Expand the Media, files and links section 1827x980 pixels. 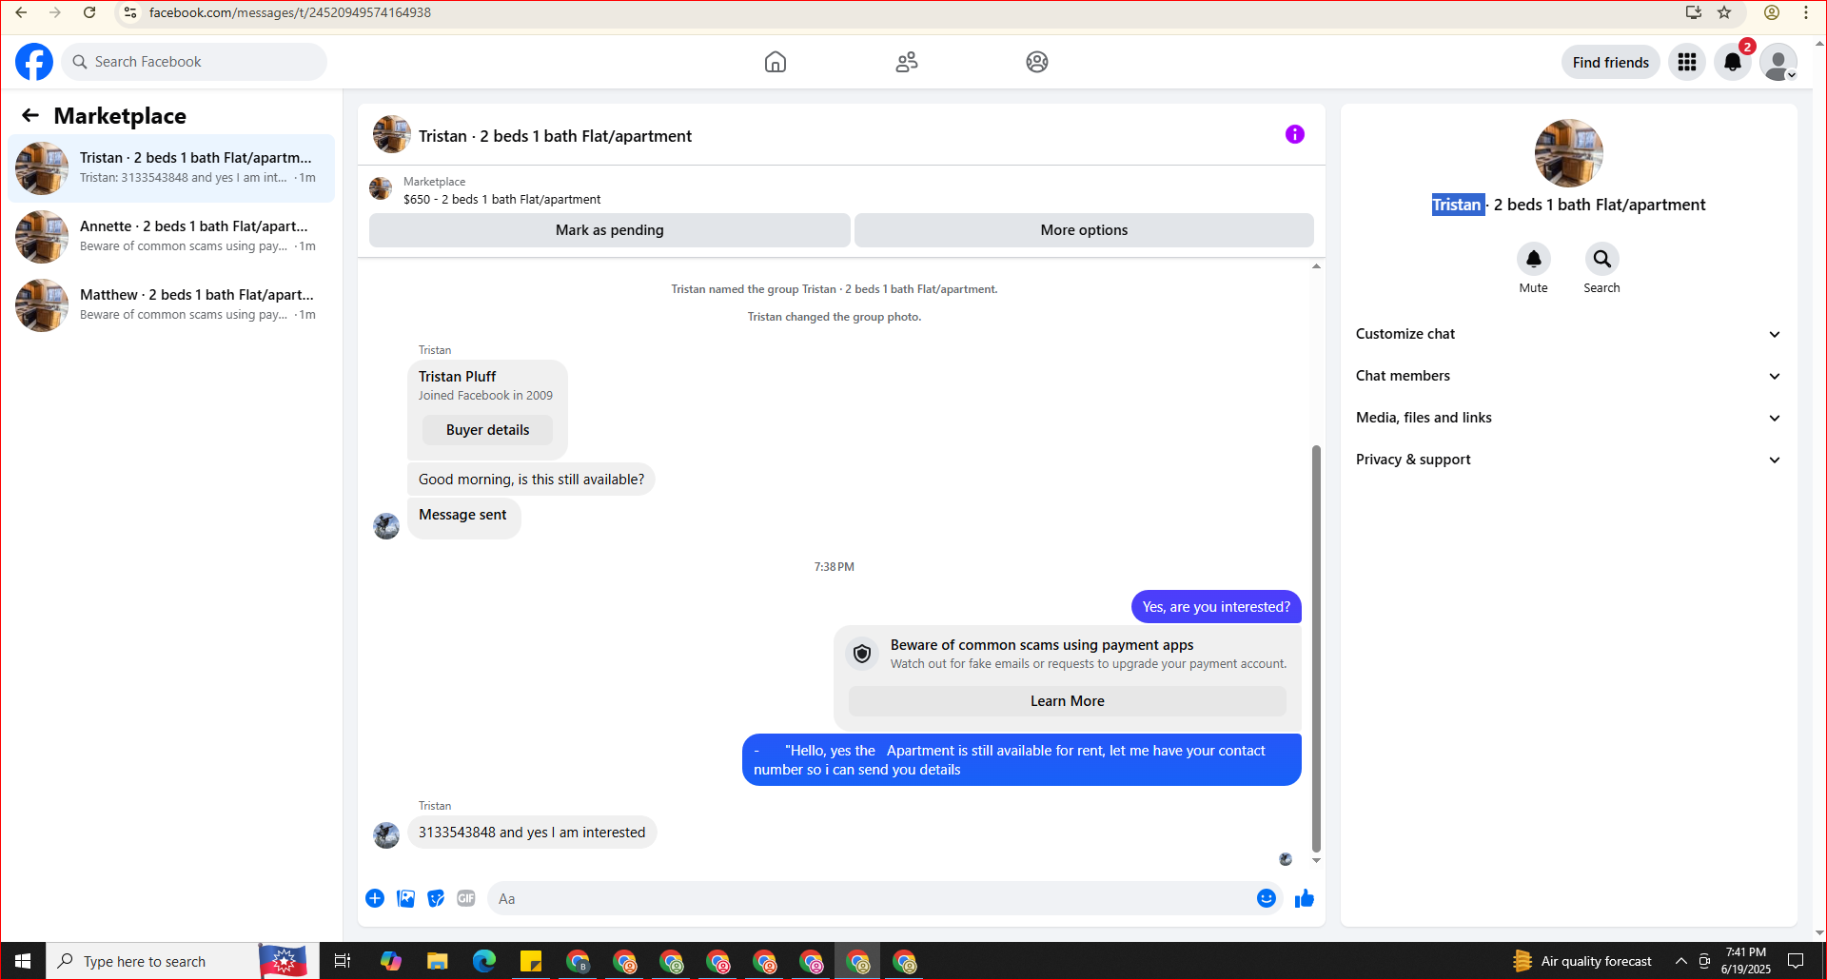coord(1568,418)
